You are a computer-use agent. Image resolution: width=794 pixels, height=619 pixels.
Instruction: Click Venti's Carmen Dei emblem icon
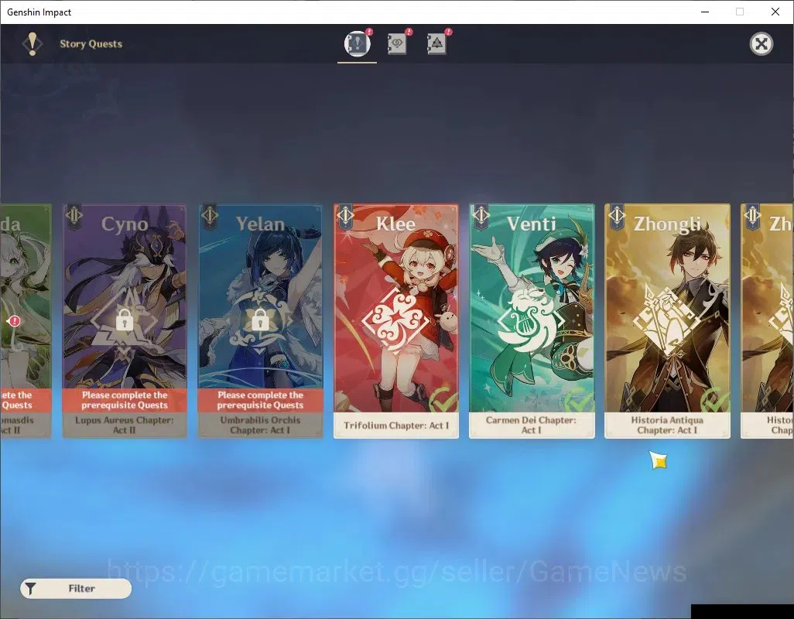tap(531, 320)
